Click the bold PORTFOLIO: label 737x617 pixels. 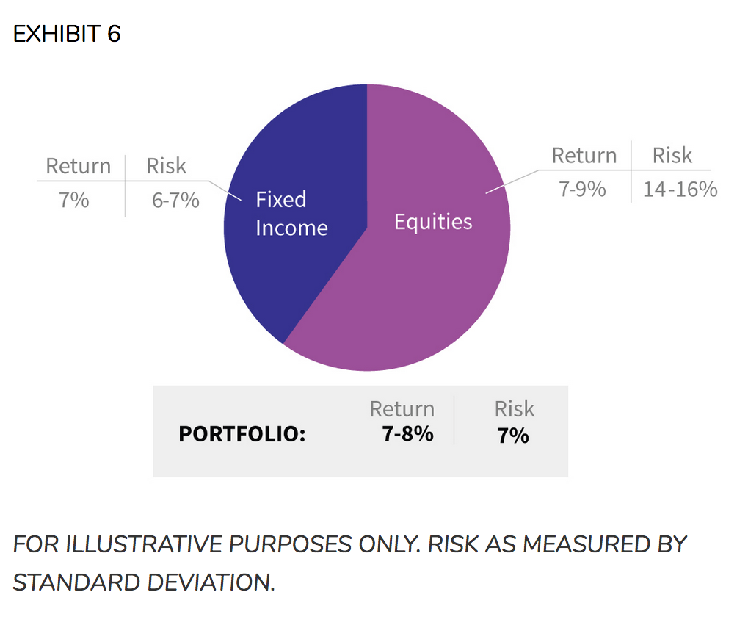pos(242,434)
